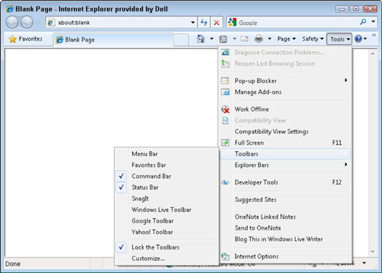Screen dimensions: 382x273
Task: Launch Developer Tools
Action: point(285,182)
